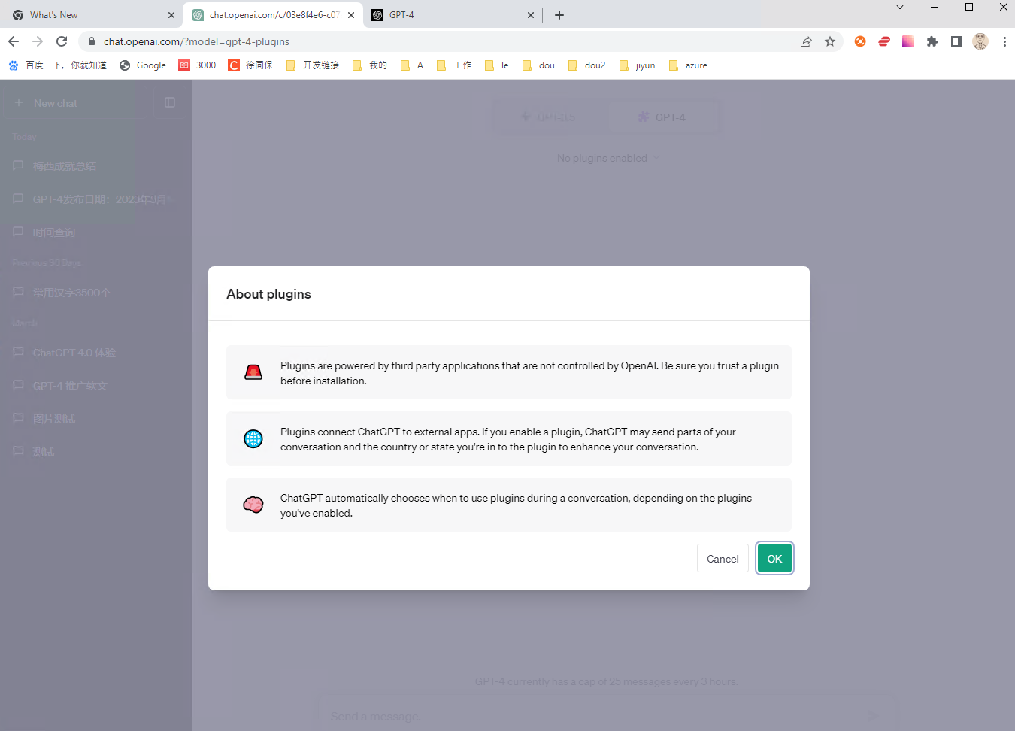Click the globe icon in dialog

coord(253,438)
